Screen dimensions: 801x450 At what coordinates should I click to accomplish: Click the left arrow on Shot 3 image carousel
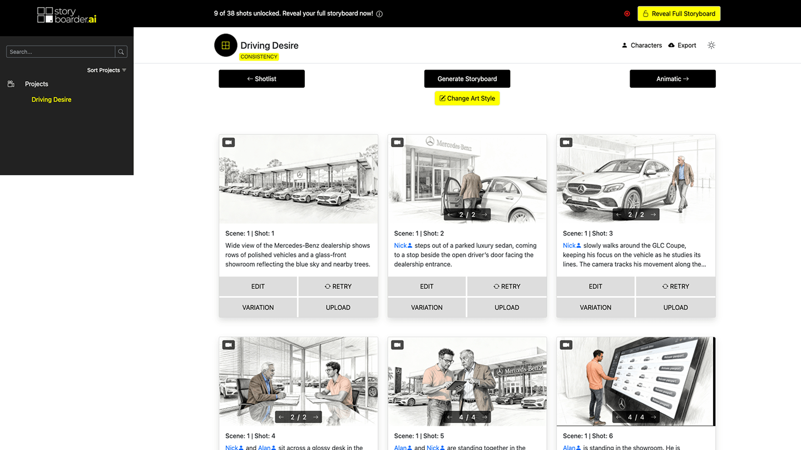click(619, 214)
